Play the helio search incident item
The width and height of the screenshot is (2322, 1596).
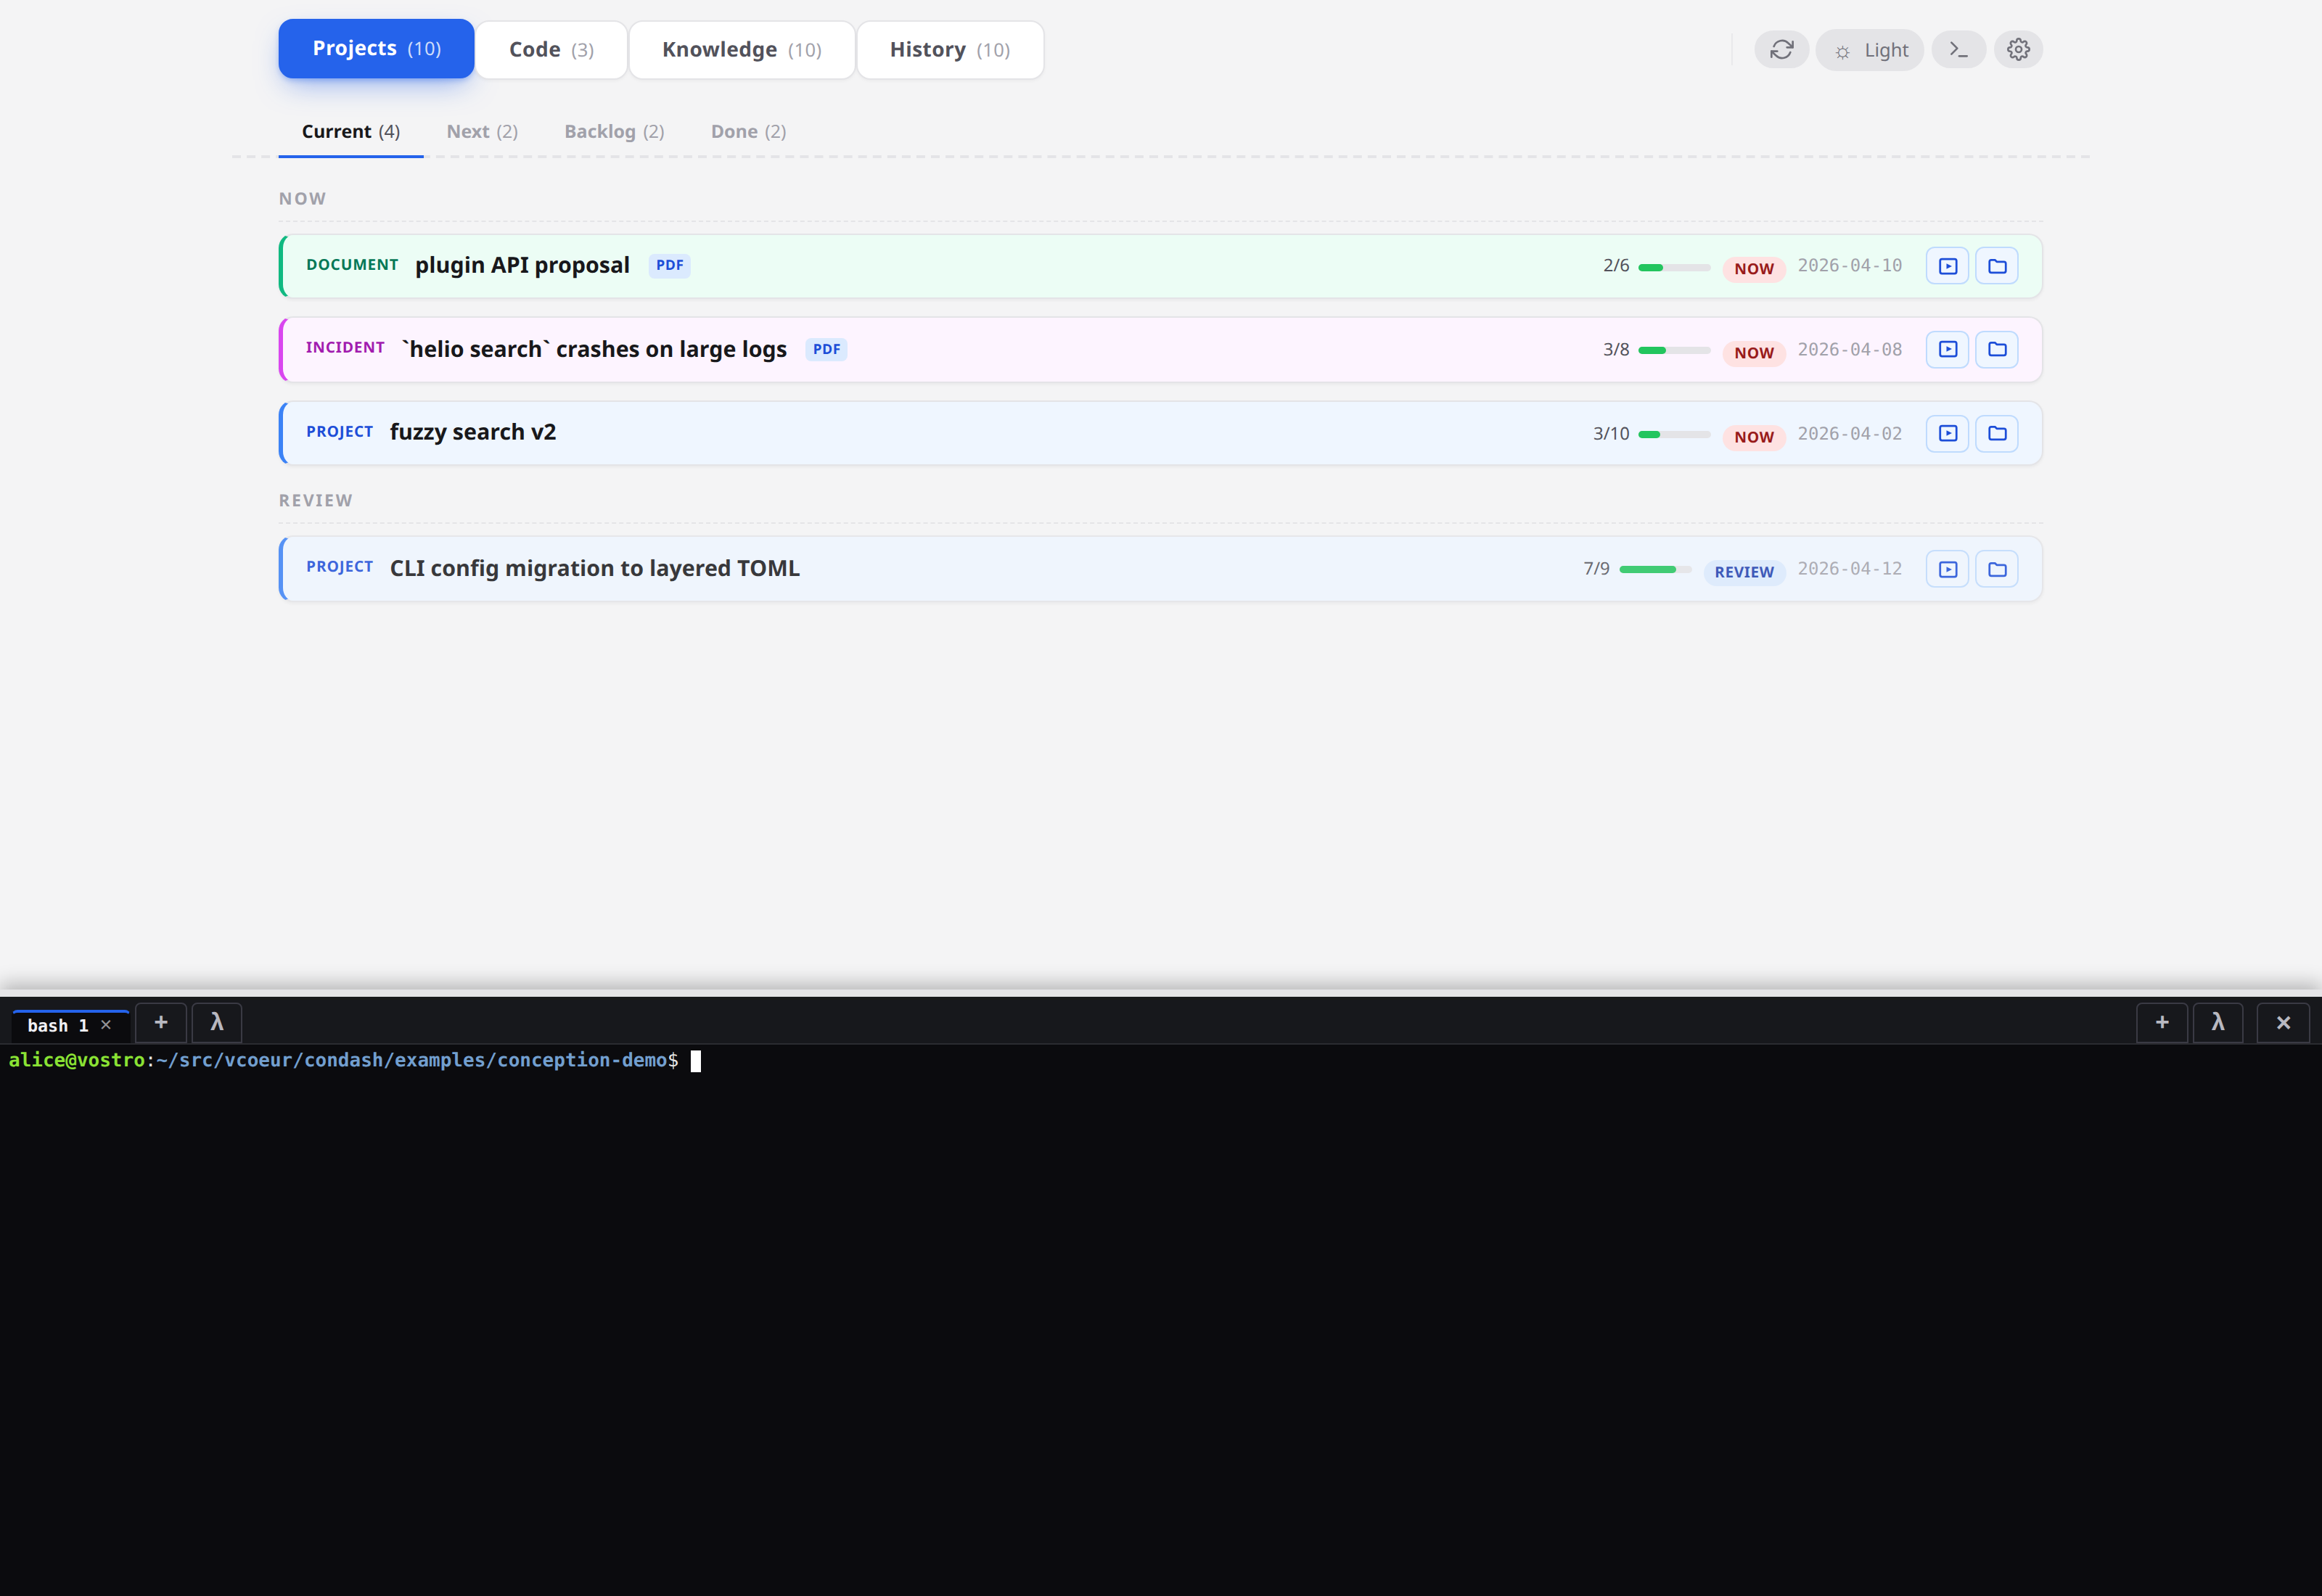pyautogui.click(x=1947, y=349)
